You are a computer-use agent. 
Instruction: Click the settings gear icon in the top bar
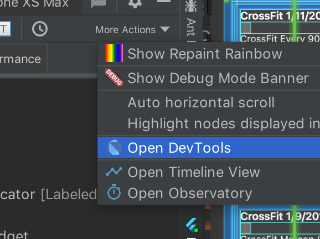click(135, 4)
